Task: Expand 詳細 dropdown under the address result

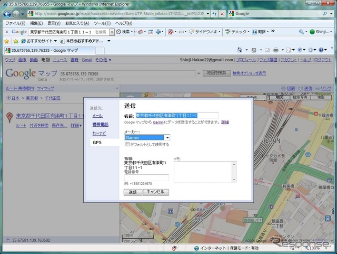Action: 76,125
